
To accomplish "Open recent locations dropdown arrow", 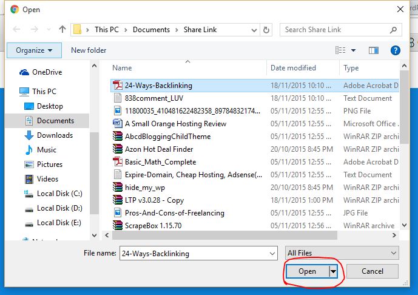I will (49, 30).
